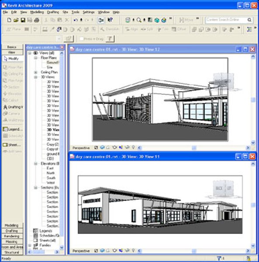
Task: Click the ViewCube BACK face in 3D View 11
Action: click(x=219, y=188)
